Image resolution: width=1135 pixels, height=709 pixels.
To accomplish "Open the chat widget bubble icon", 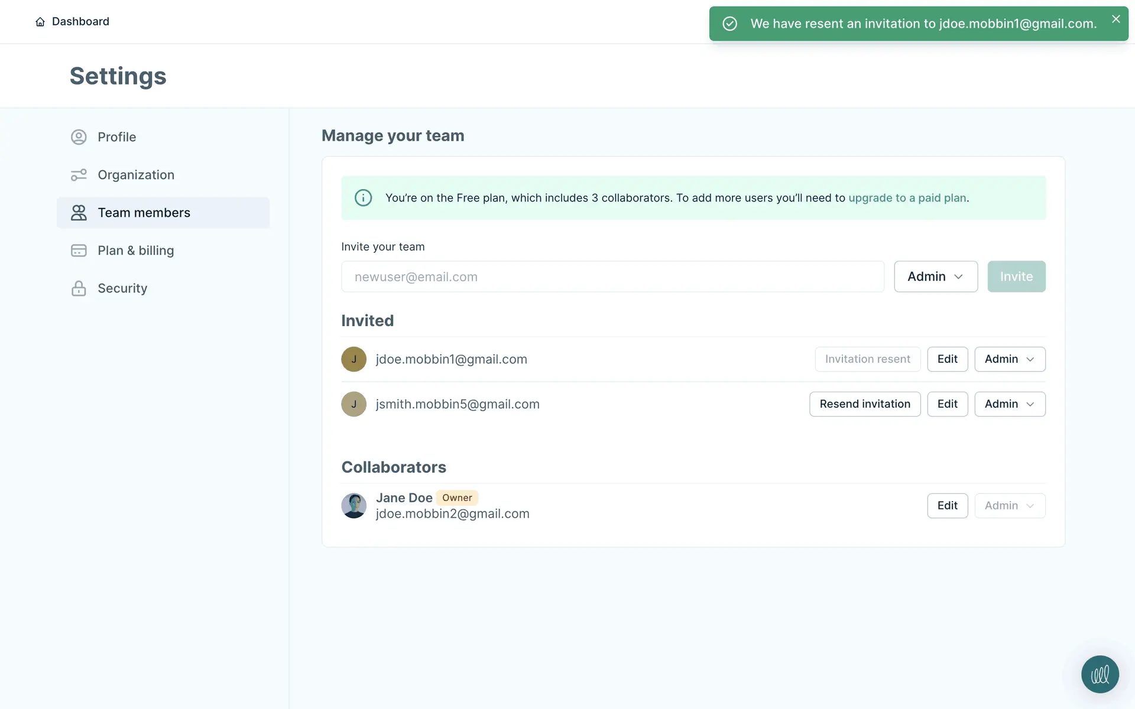I will 1100,674.
